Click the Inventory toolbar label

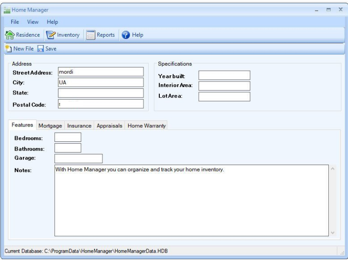(x=68, y=35)
